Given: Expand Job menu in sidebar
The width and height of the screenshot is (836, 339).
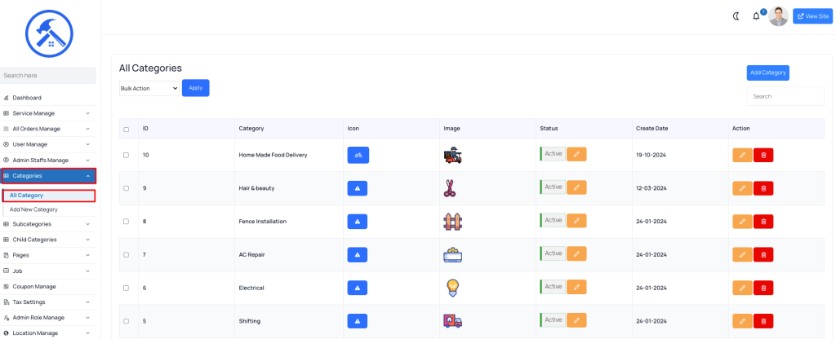Looking at the screenshot, I should [48, 271].
